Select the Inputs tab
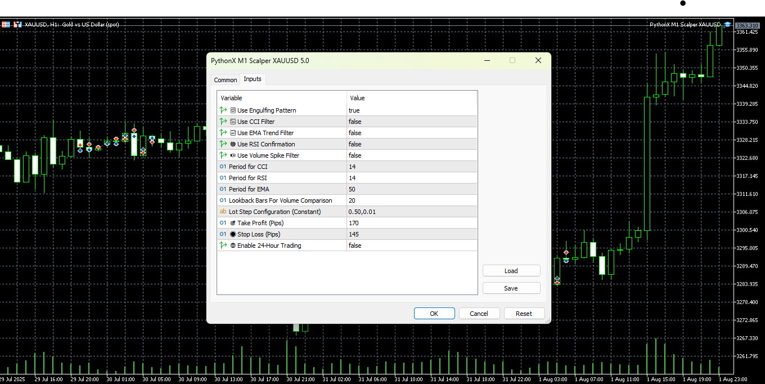This screenshot has width=765, height=384. click(x=253, y=79)
